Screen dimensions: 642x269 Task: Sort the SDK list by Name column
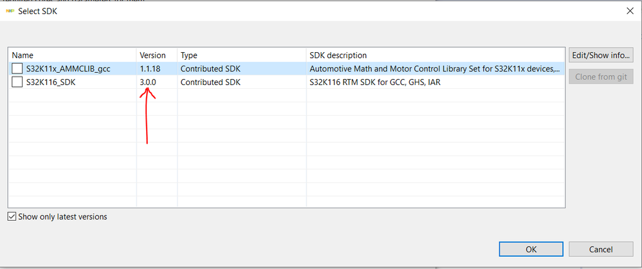point(73,55)
